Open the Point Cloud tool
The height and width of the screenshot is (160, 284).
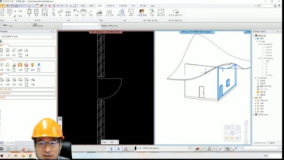[176, 13]
